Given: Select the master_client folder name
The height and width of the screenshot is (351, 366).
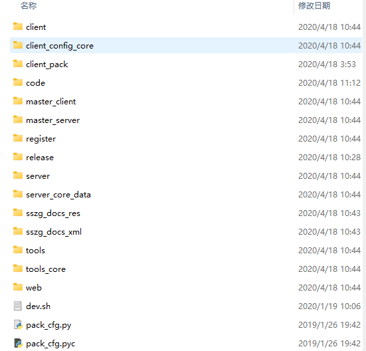Looking at the screenshot, I should 51,102.
